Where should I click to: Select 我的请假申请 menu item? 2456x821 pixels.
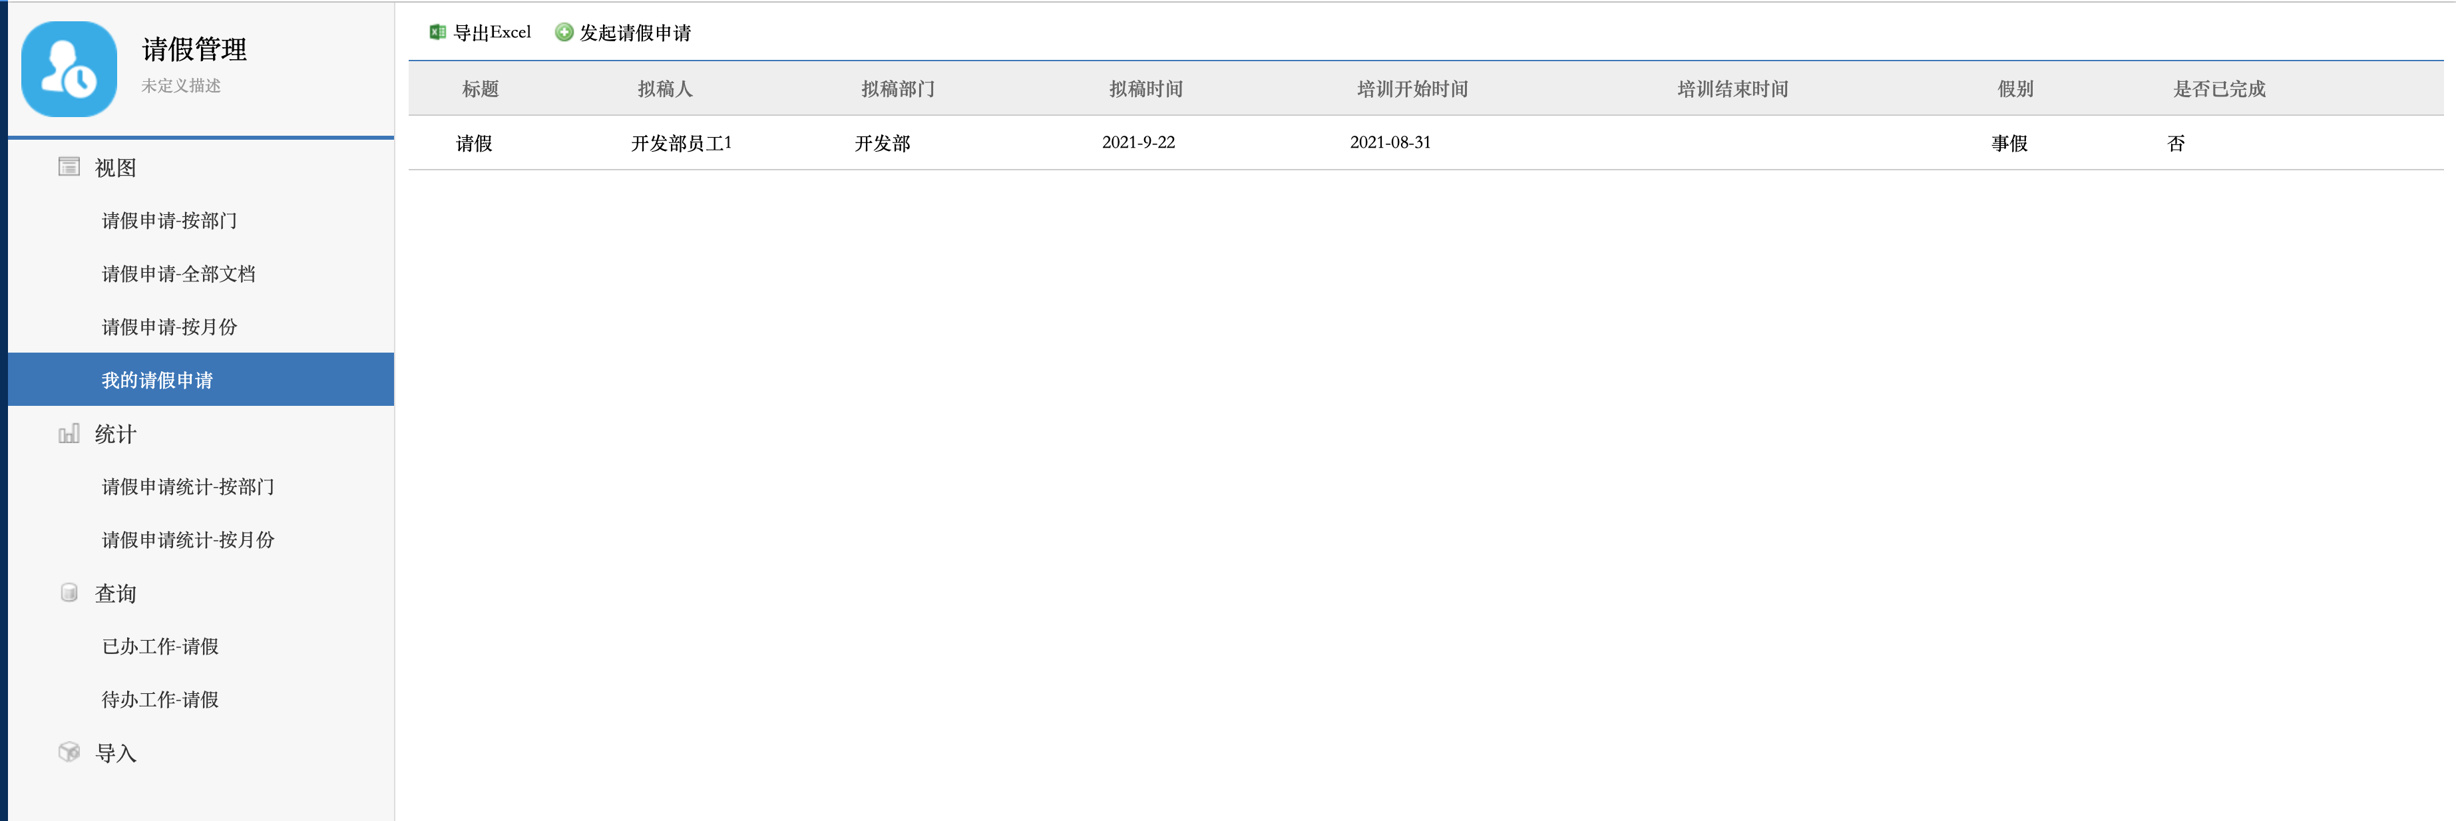pyautogui.click(x=201, y=379)
